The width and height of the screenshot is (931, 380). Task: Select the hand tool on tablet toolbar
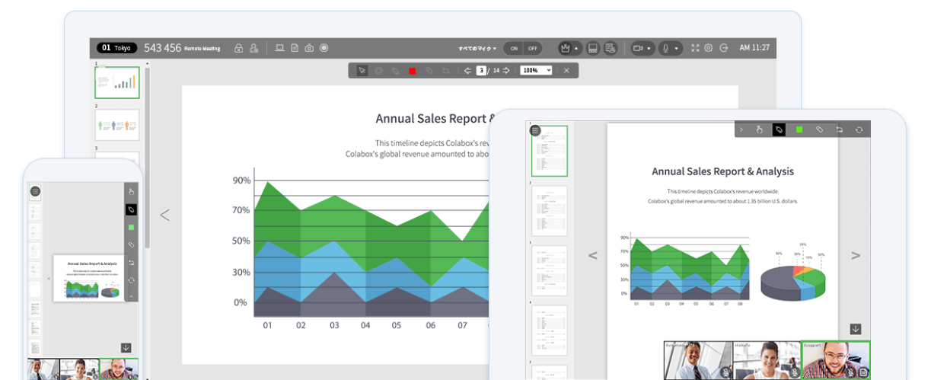[759, 130]
